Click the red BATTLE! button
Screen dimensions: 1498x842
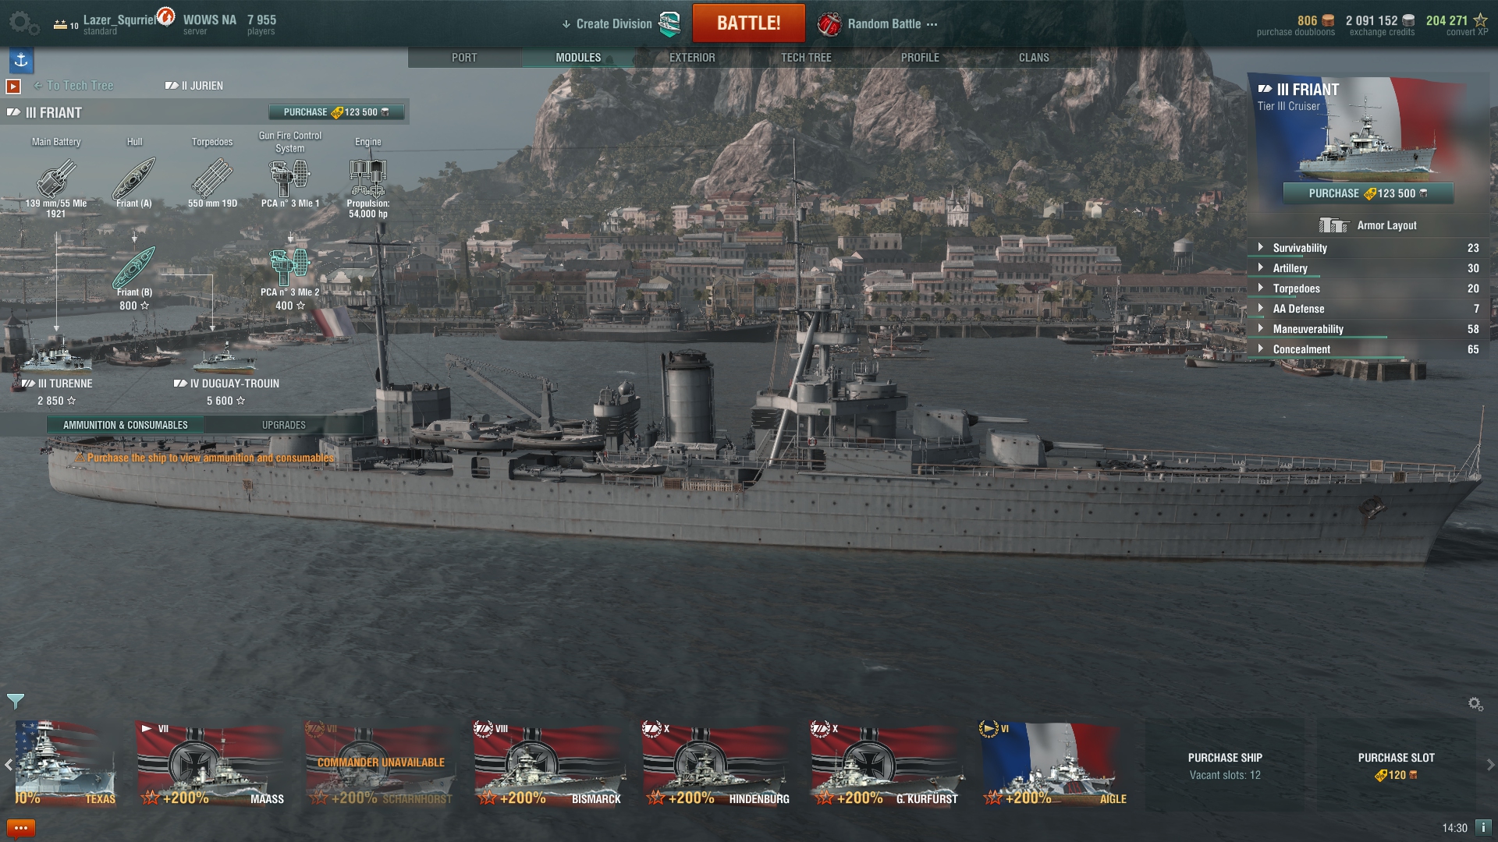tap(748, 23)
